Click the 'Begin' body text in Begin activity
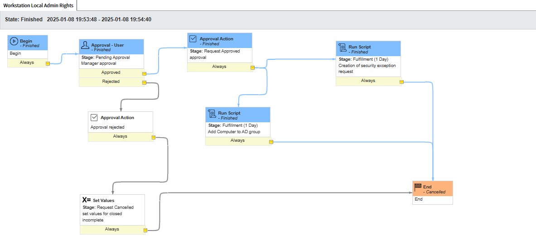The image size is (536, 250). coord(15,53)
